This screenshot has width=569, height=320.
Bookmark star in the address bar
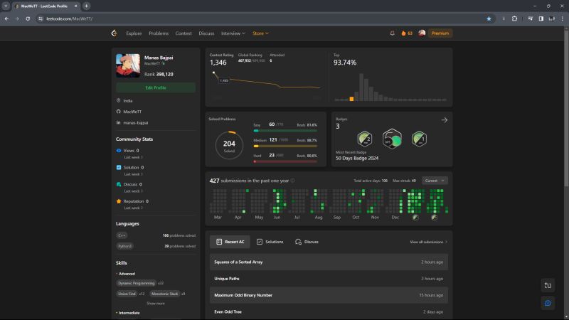(x=489, y=18)
